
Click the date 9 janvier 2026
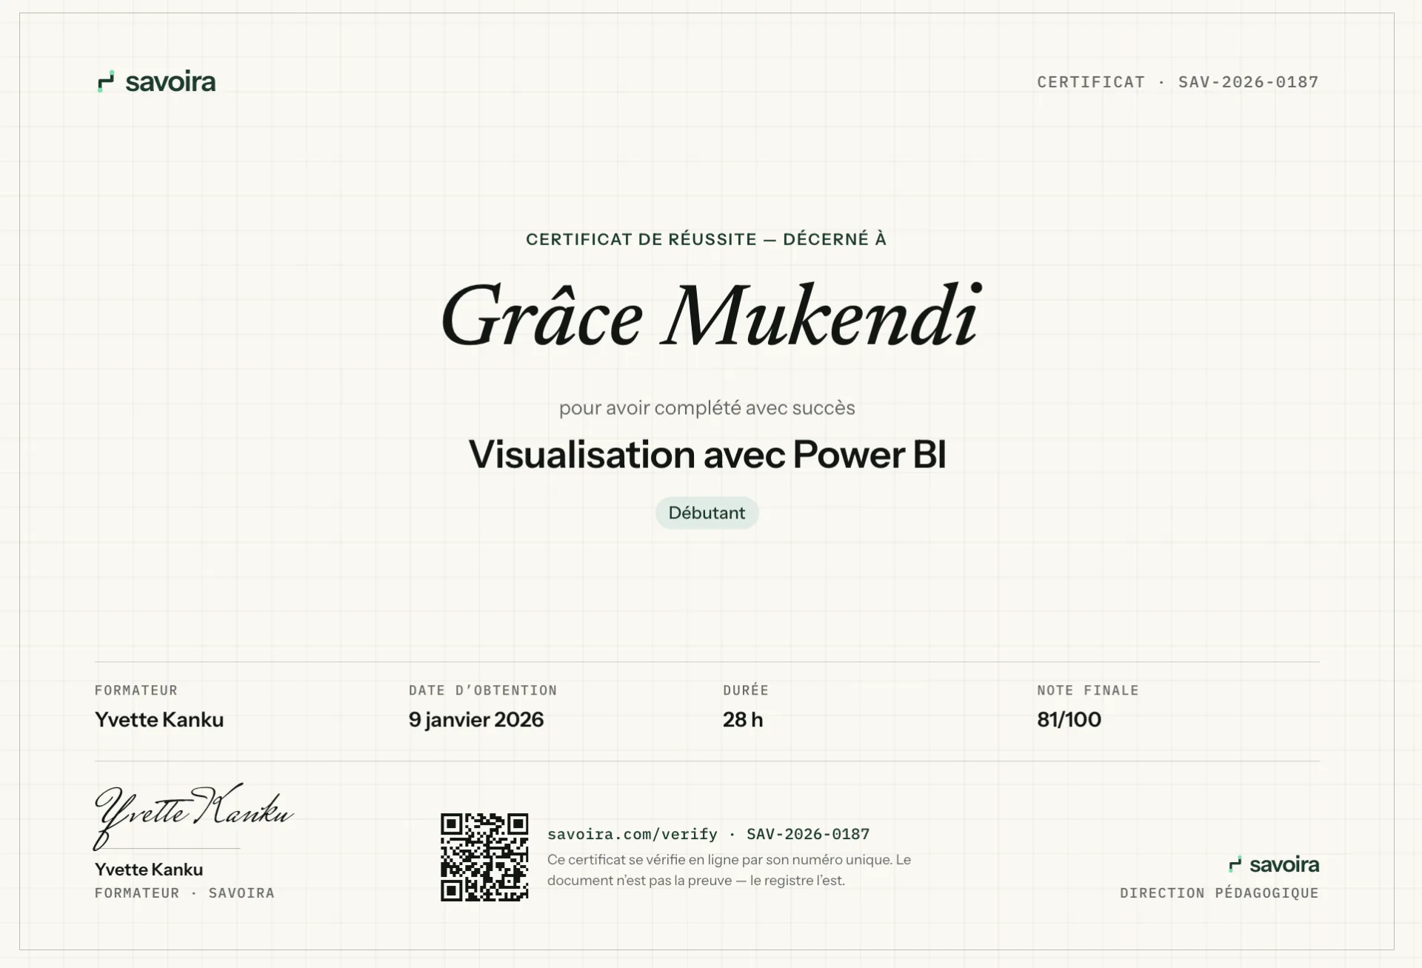tap(476, 719)
